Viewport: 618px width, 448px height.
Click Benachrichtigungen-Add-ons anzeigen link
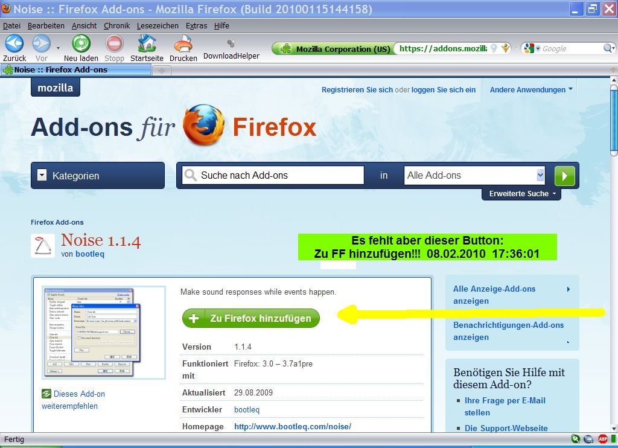click(x=508, y=331)
